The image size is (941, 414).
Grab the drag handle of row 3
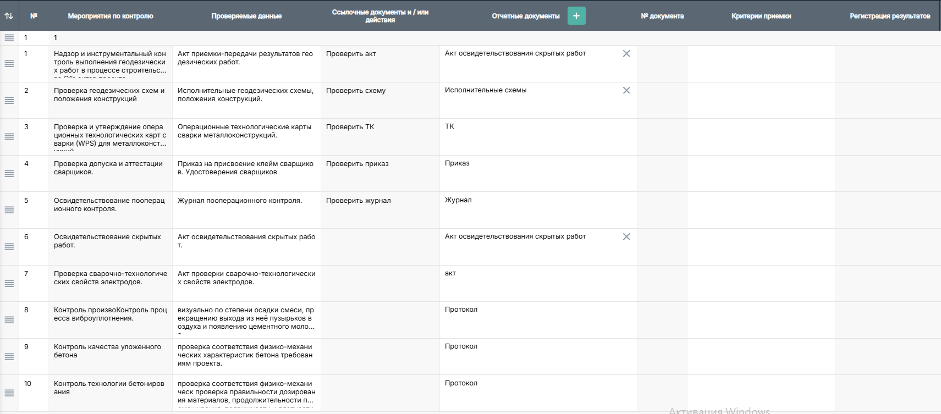coord(9,137)
